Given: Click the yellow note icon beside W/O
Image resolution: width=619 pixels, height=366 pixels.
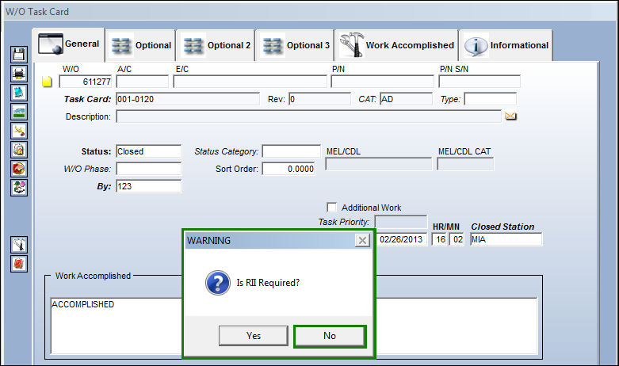Looking at the screenshot, I should 47,82.
